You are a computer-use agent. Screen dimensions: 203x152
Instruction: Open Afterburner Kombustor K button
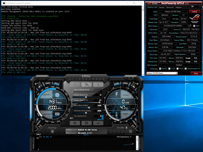click(75, 84)
